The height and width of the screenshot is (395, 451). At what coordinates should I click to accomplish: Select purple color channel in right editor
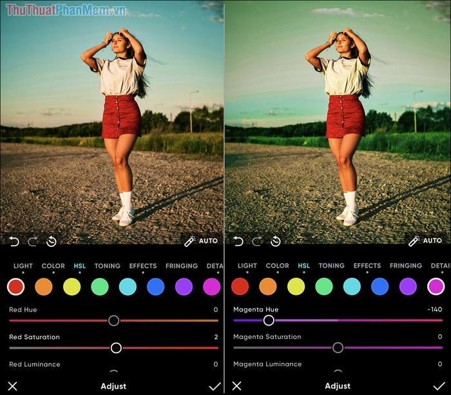[x=408, y=286]
